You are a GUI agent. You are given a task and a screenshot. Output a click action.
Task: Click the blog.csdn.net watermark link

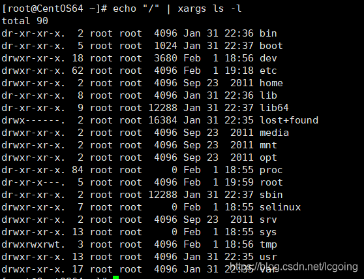pos(294,267)
